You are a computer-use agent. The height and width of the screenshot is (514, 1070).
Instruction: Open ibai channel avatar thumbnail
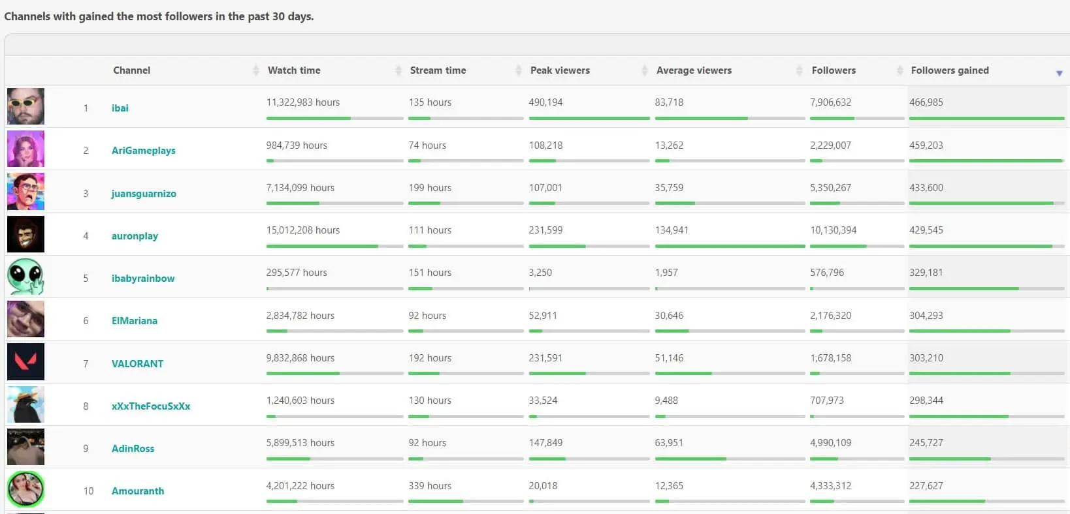[25, 106]
